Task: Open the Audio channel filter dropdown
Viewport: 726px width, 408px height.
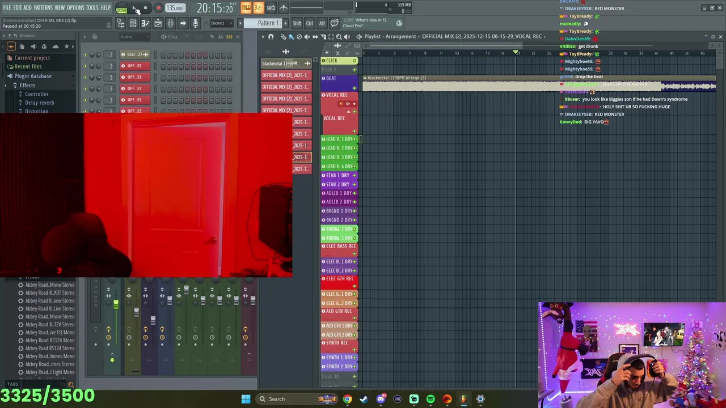Action: click(134, 37)
